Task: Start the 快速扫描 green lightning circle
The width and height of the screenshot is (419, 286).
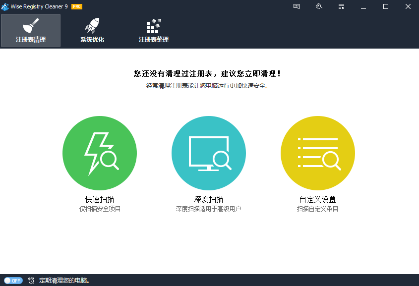Action: point(100,153)
